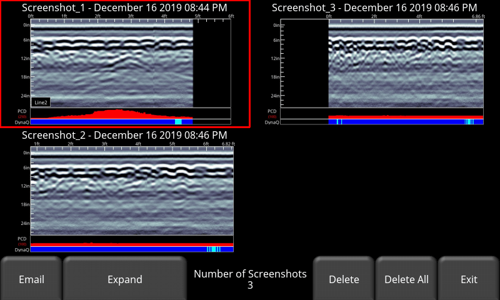Click the 6.82 ft marker in Screenshot_2
The height and width of the screenshot is (300, 500).
[228, 144]
